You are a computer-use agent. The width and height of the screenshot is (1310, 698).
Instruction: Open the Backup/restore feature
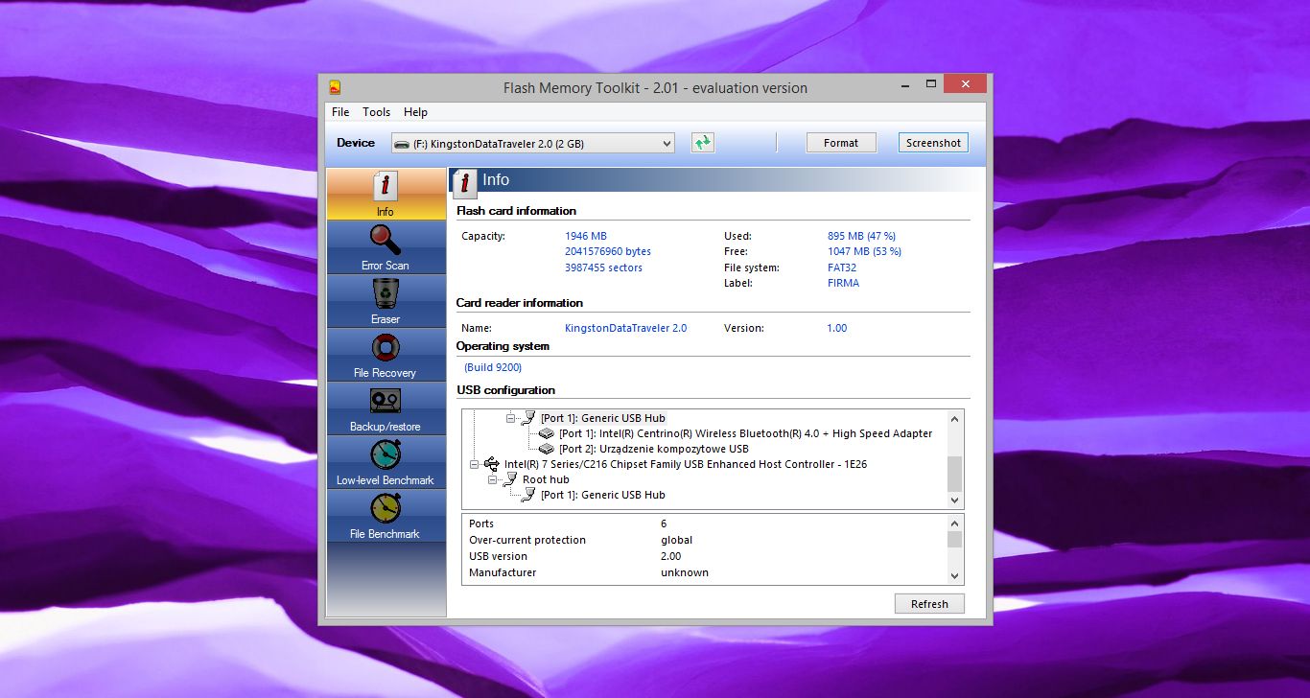[x=385, y=407]
